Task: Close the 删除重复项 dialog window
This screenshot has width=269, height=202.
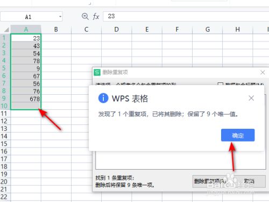Action: pos(263,72)
